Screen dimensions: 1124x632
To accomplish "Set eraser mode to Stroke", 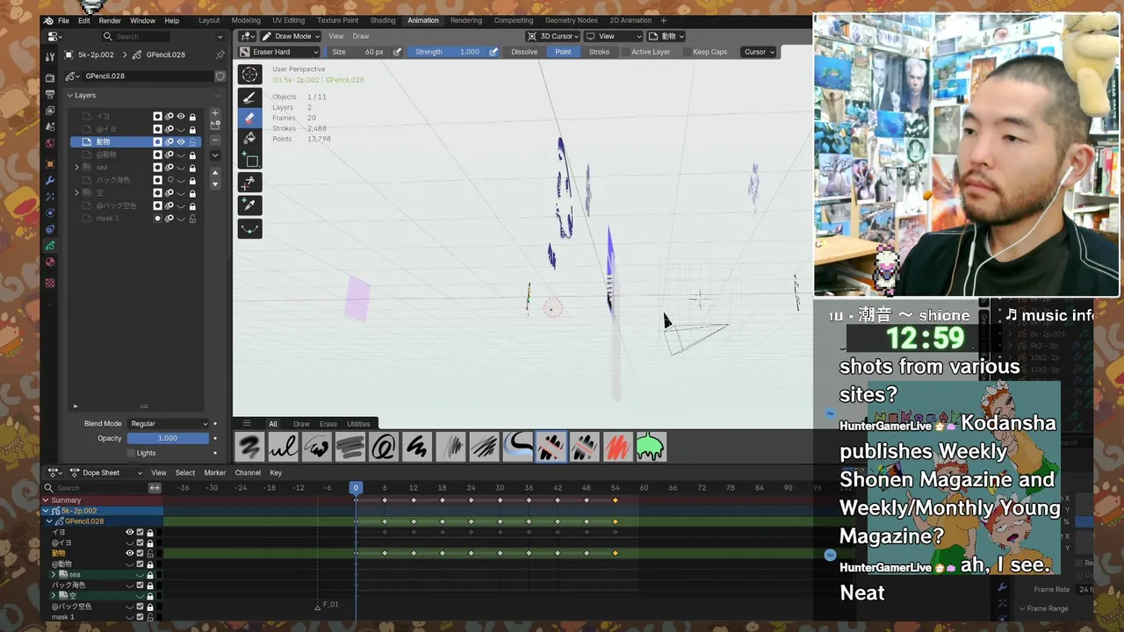I will [x=599, y=52].
